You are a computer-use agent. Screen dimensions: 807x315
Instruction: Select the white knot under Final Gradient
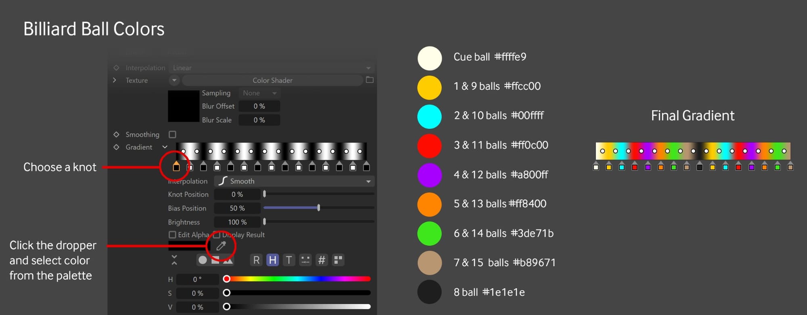[x=596, y=166]
